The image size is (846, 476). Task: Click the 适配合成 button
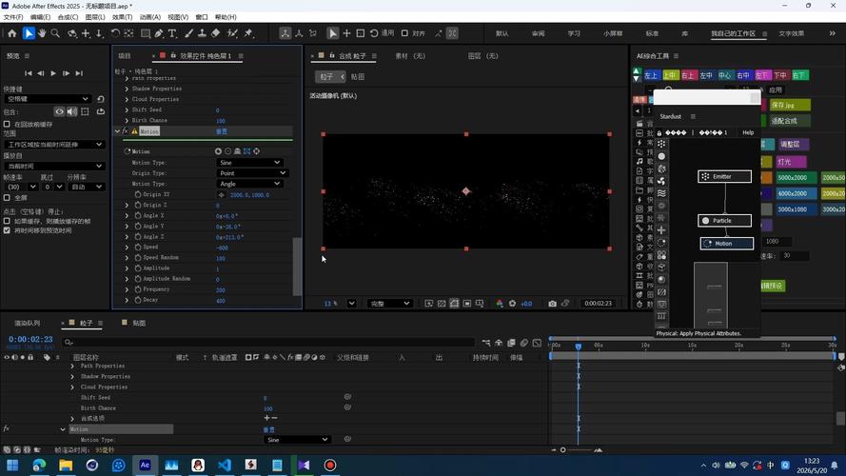(x=789, y=121)
